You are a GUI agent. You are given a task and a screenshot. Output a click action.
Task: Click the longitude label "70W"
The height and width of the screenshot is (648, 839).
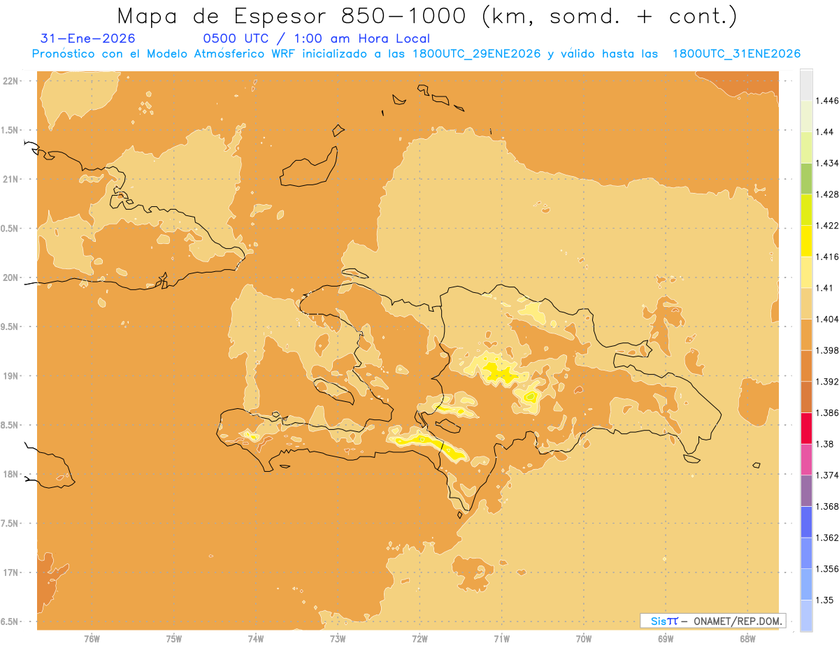584,639
